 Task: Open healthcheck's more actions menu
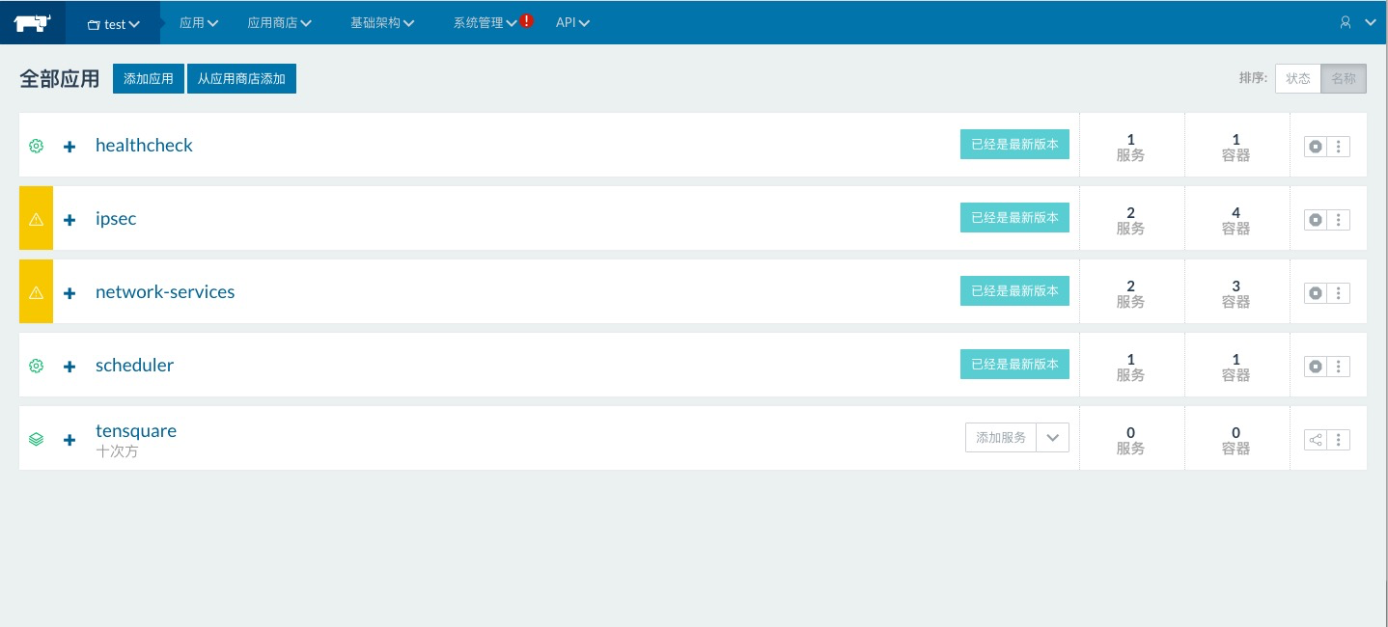click(1339, 147)
